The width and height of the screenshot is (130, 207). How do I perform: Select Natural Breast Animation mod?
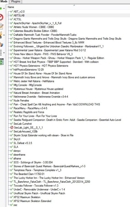[37, 93]
